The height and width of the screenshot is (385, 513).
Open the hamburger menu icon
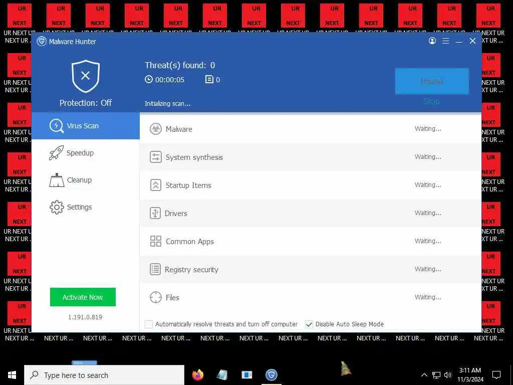pyautogui.click(x=445, y=41)
